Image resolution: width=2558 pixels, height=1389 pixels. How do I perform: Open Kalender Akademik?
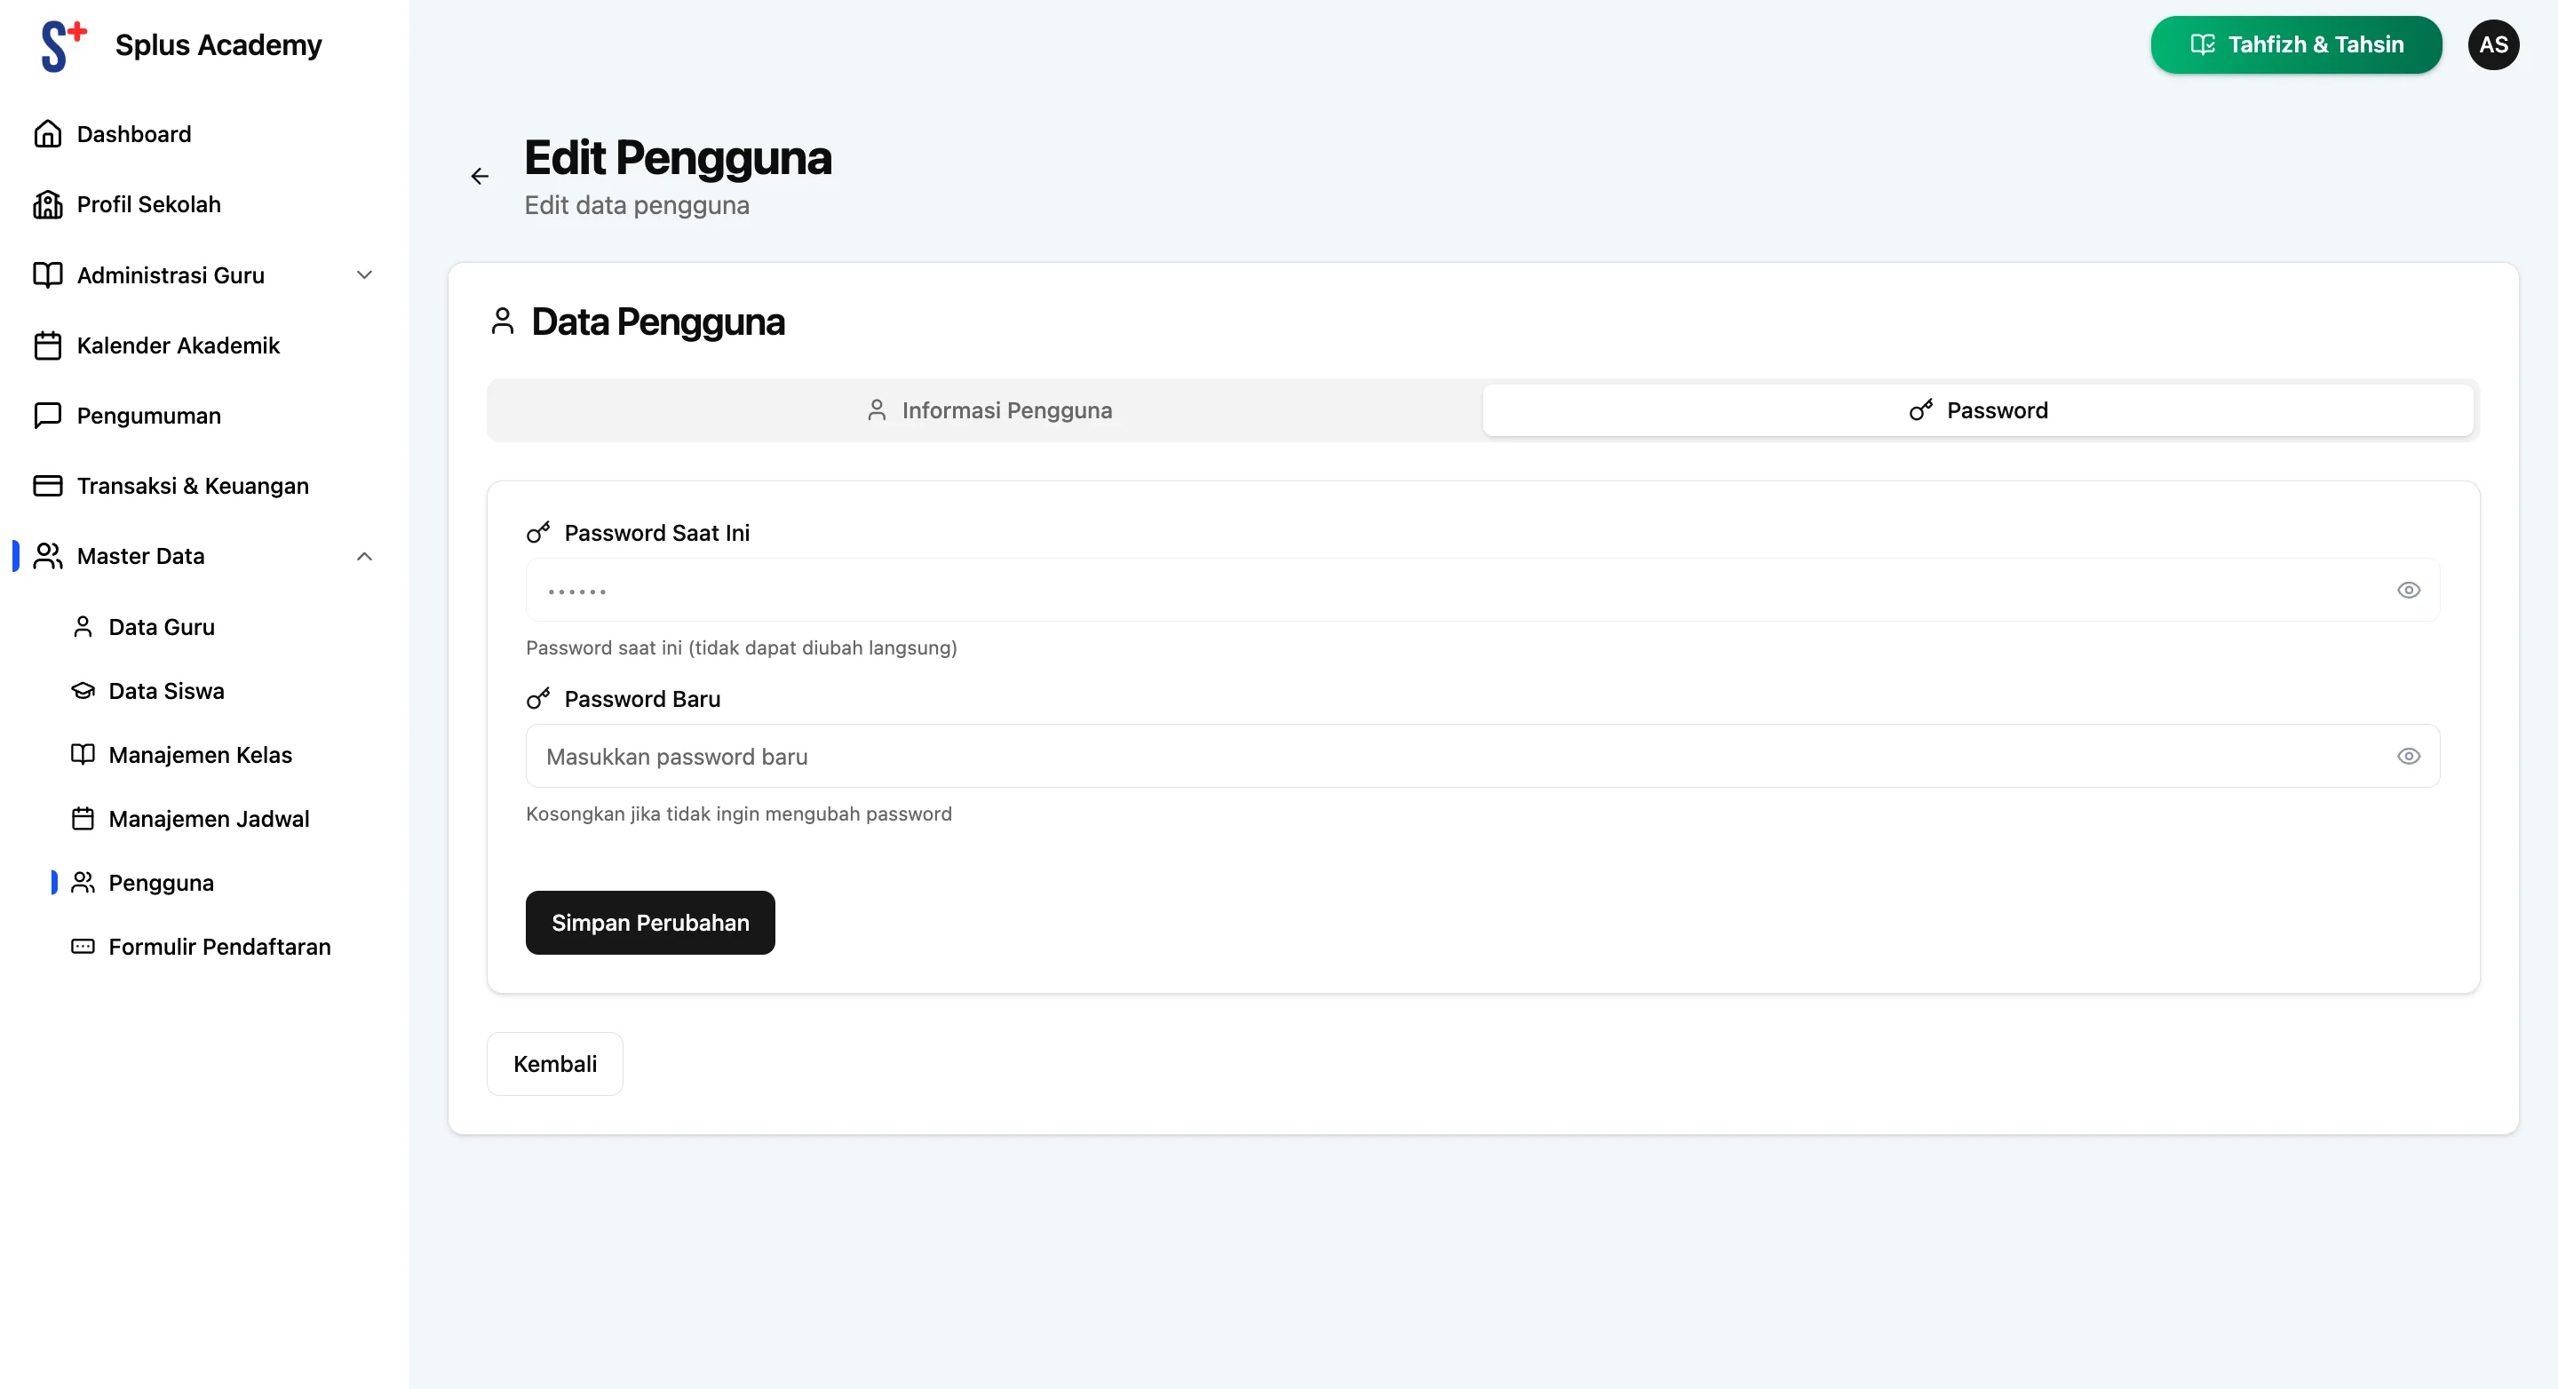(178, 345)
